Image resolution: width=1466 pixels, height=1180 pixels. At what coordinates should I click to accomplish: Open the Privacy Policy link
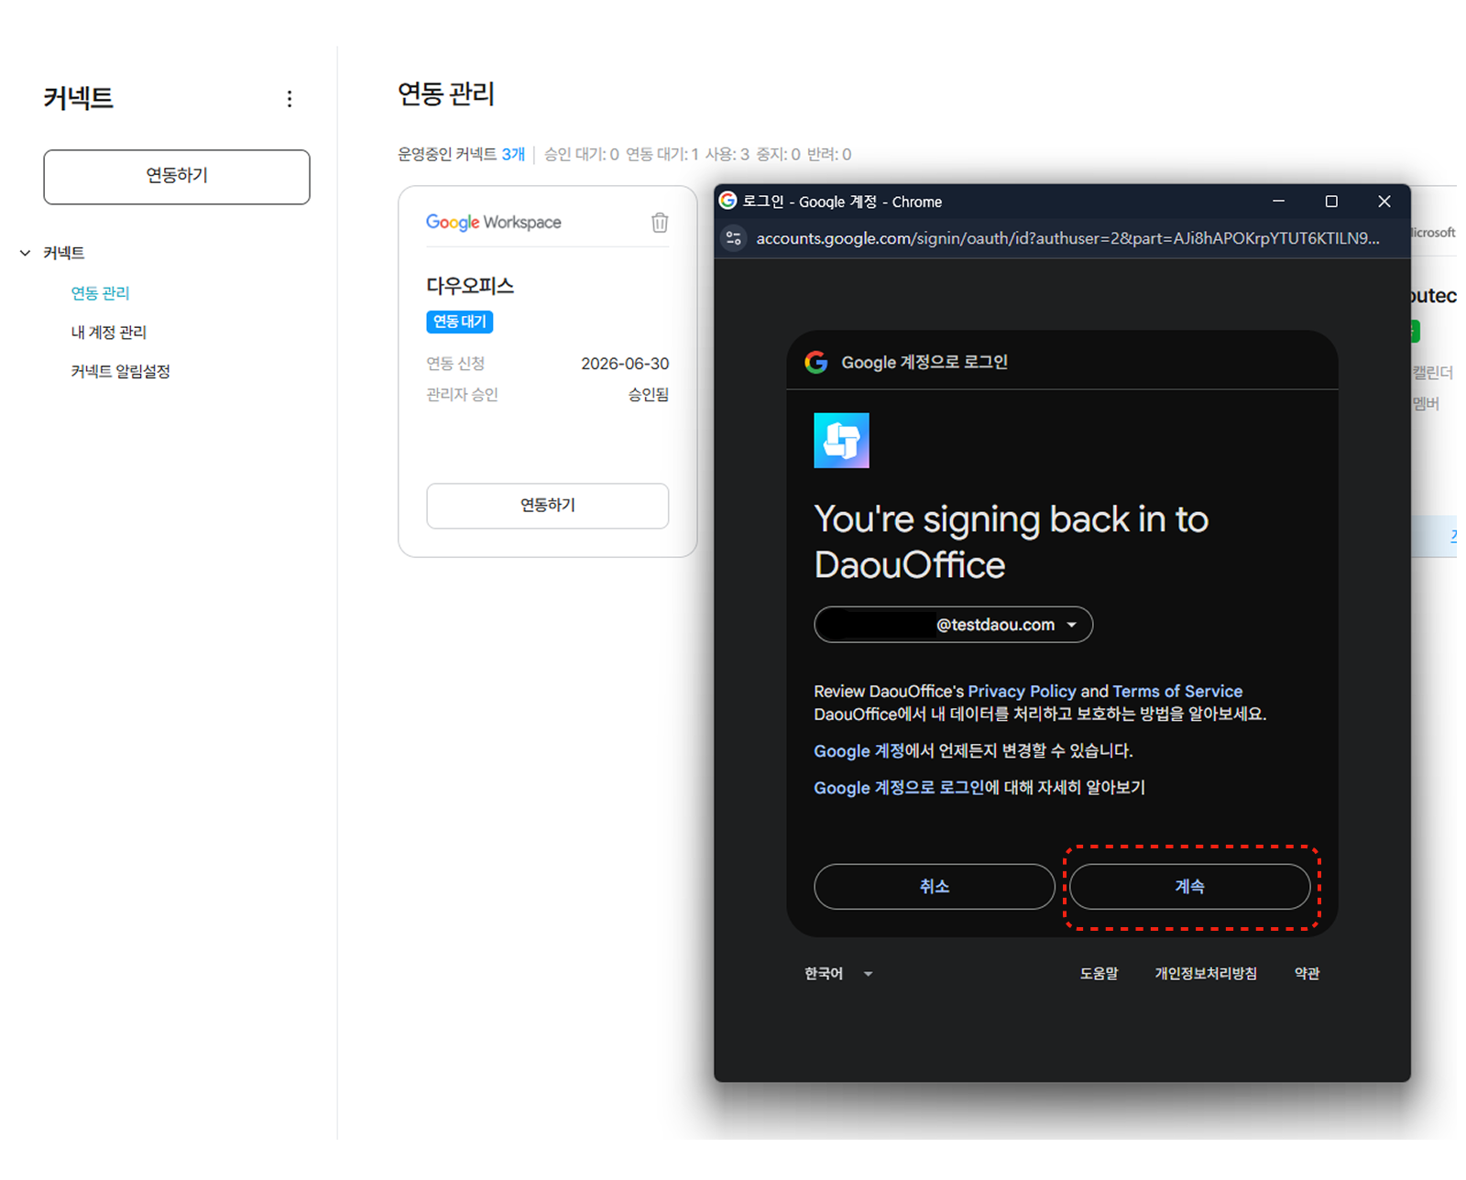coord(1022,692)
